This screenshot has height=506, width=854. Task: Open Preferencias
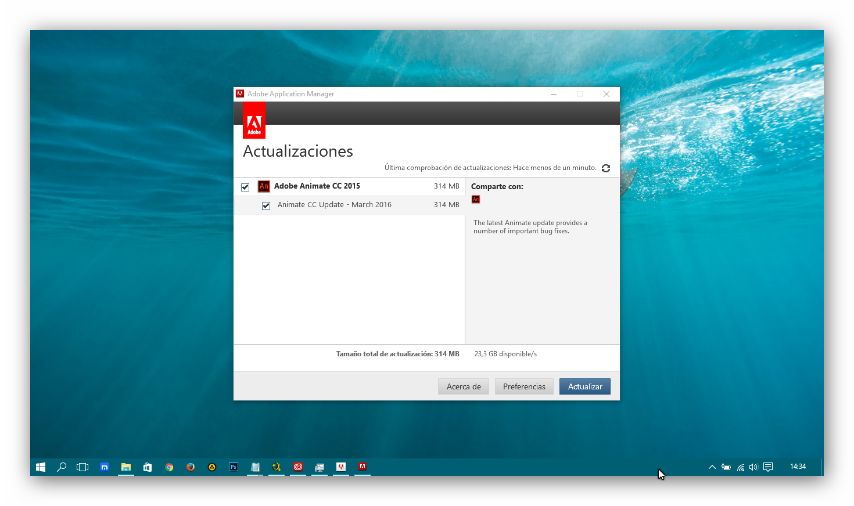524,386
